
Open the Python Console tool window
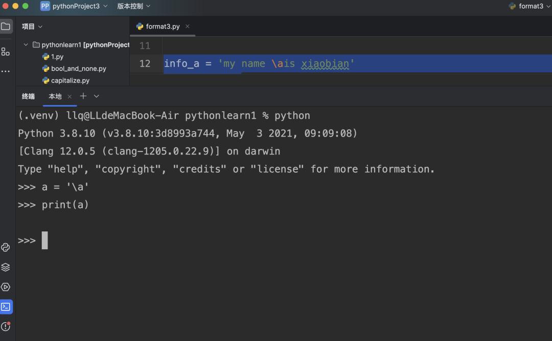coord(6,248)
